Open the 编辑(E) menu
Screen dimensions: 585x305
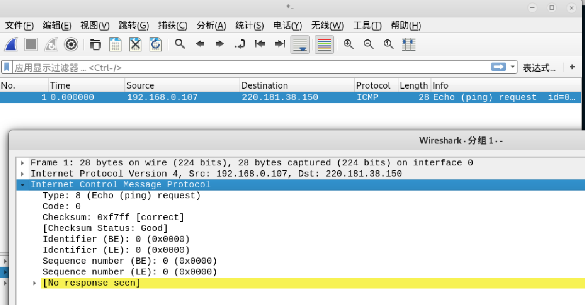(x=57, y=26)
